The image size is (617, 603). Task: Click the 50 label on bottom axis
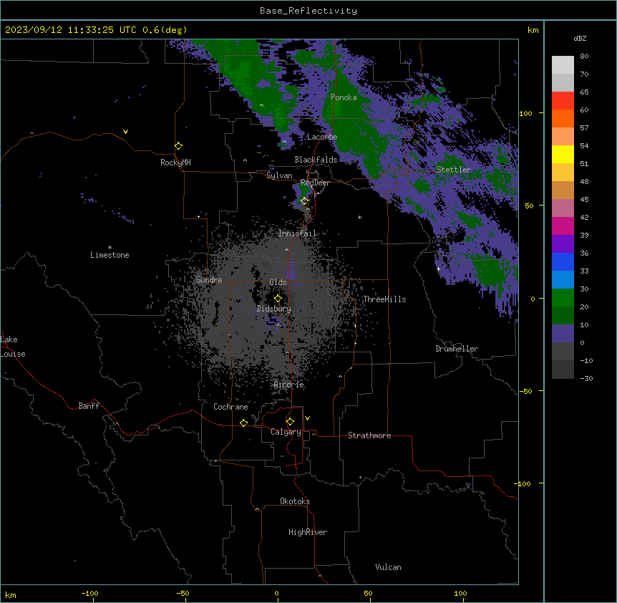click(368, 593)
